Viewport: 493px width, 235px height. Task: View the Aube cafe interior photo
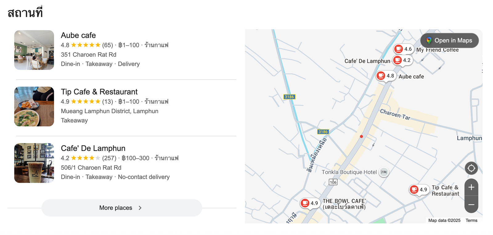[x=34, y=50]
